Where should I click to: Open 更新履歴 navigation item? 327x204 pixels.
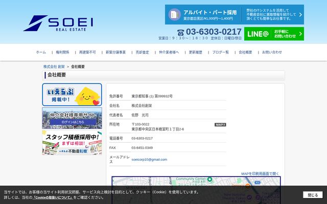(196, 52)
